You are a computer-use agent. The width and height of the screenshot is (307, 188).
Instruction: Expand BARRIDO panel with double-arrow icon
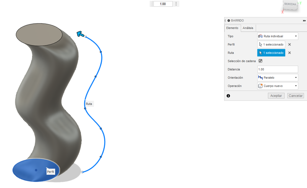tap(304, 21)
